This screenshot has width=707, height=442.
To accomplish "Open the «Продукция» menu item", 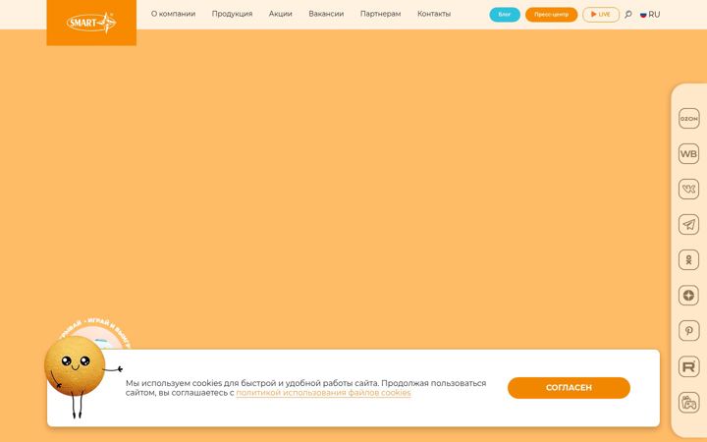I will (232, 14).
